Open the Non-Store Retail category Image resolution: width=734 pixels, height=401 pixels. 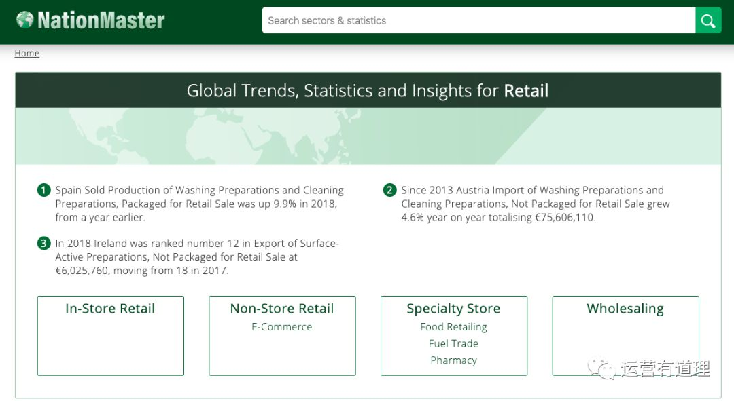point(282,309)
